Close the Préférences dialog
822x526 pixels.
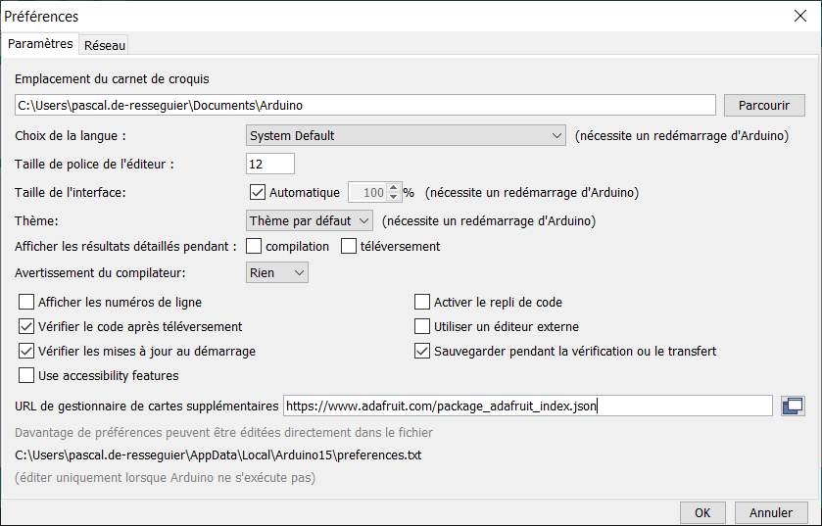800,16
